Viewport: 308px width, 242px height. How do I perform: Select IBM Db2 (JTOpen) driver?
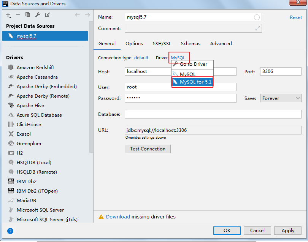(x=37, y=191)
